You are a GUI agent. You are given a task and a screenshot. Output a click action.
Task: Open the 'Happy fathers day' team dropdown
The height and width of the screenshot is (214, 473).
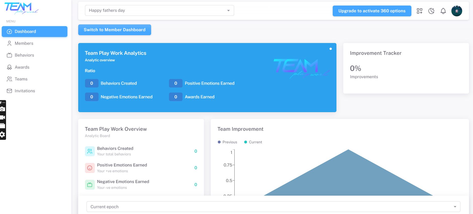(x=159, y=11)
